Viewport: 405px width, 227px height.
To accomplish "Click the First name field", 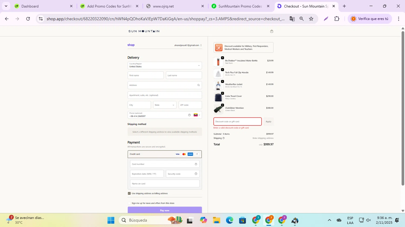I will 146,75.
